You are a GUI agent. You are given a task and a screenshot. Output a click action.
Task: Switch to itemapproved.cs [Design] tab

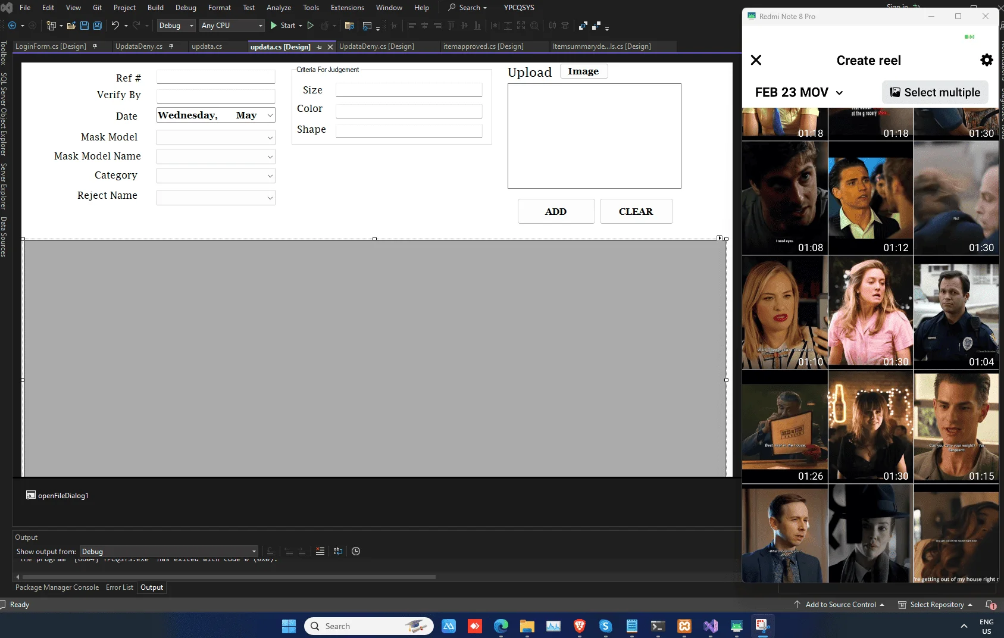tap(483, 46)
